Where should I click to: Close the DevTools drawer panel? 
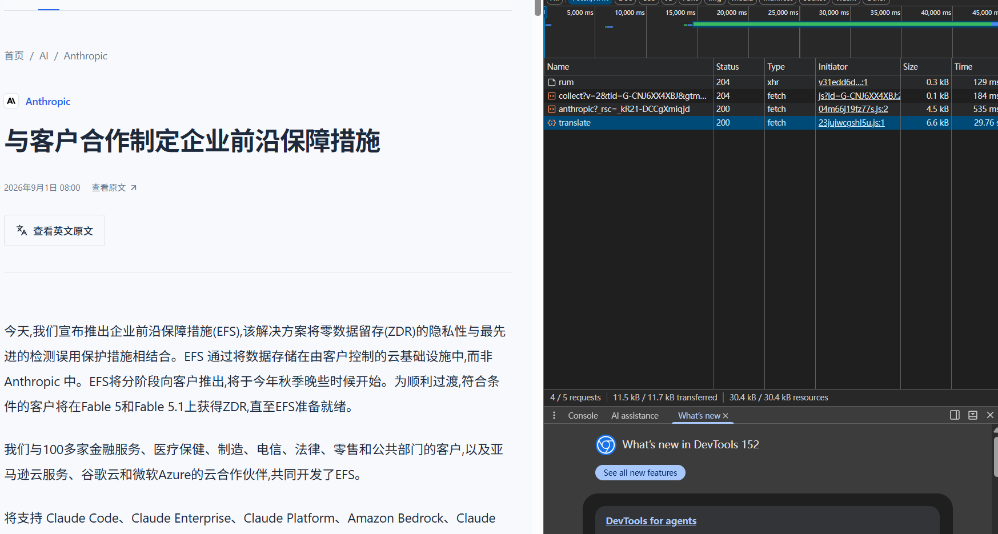990,415
